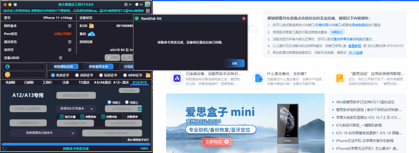Screen dimensions: 419x153
Task: Click 5.Hello免改激活 button
Action: [x=124, y=123]
